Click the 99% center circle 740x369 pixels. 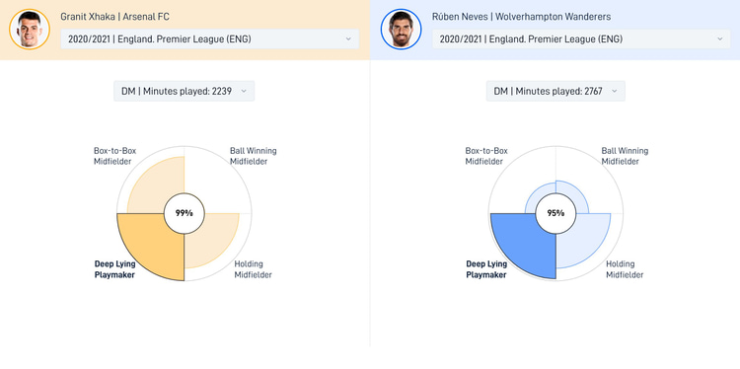pos(185,213)
